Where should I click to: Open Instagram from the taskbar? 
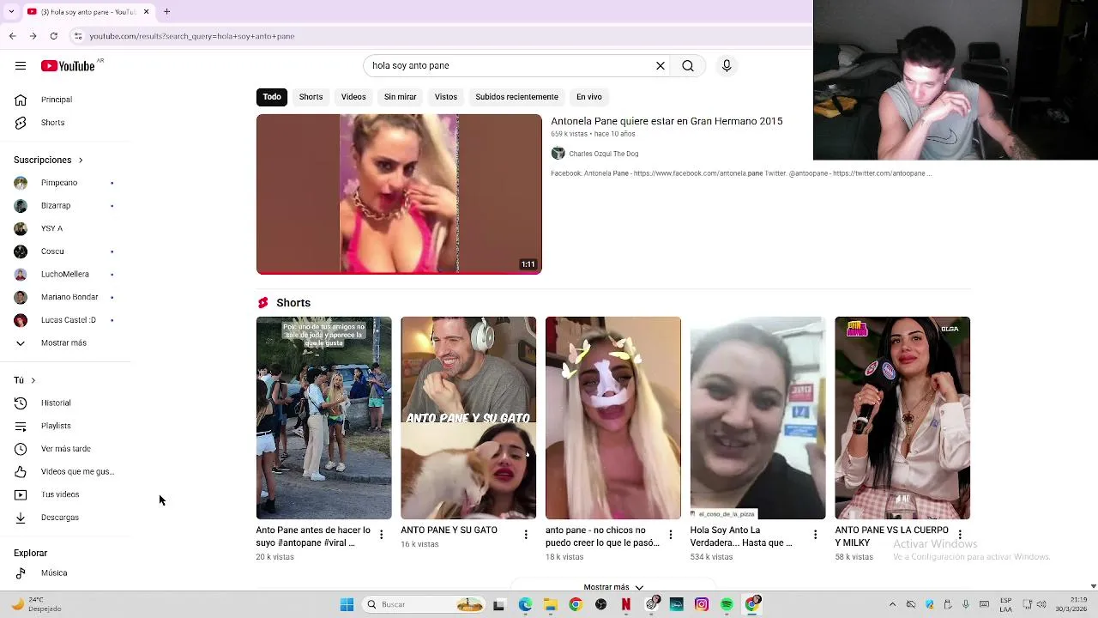point(702,605)
